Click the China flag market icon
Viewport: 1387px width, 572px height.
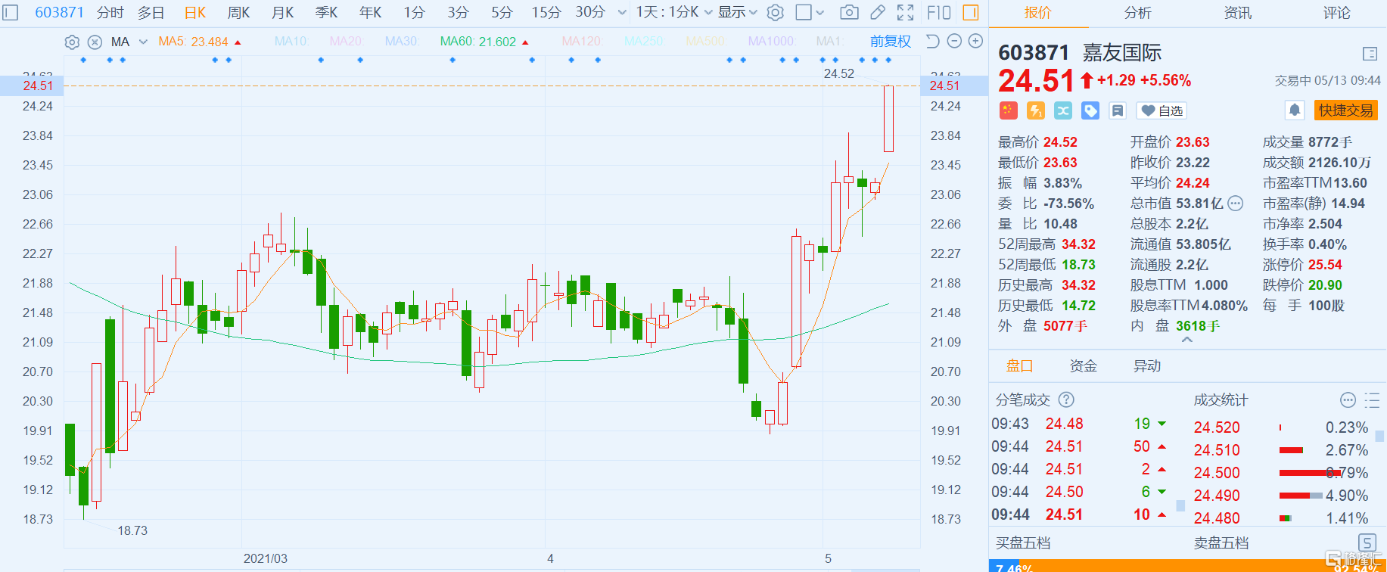pos(1008,110)
